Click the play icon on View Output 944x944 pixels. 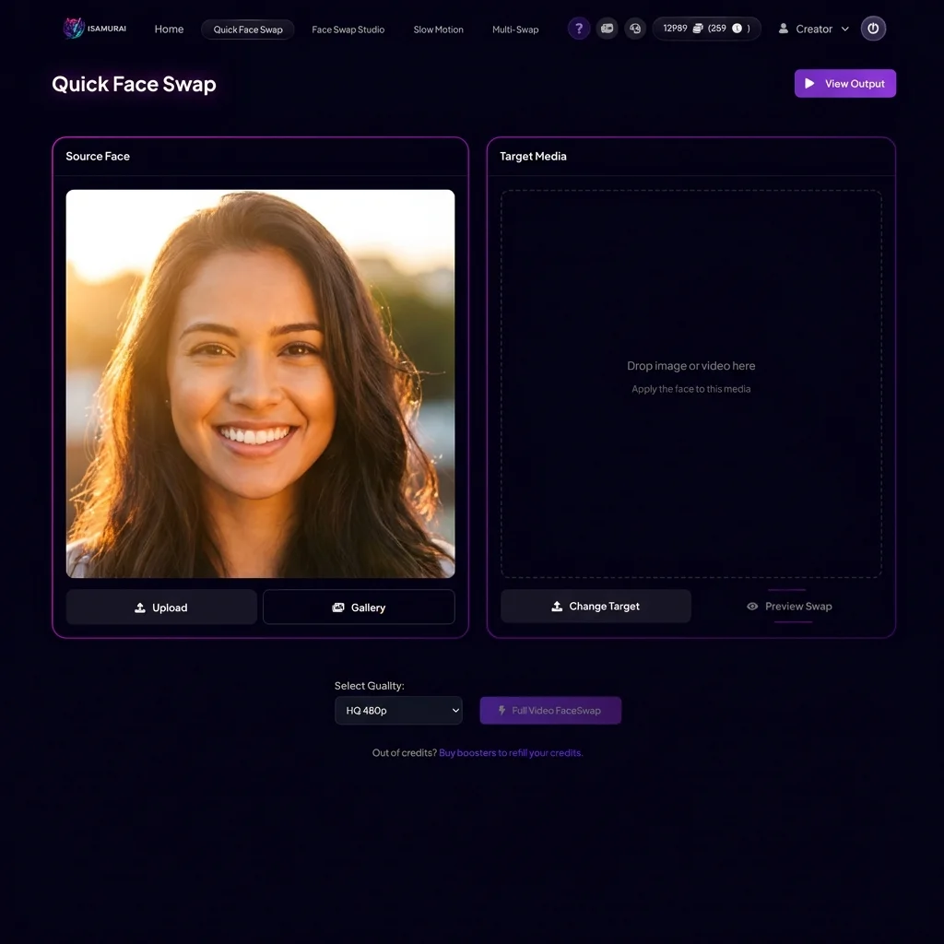point(810,83)
